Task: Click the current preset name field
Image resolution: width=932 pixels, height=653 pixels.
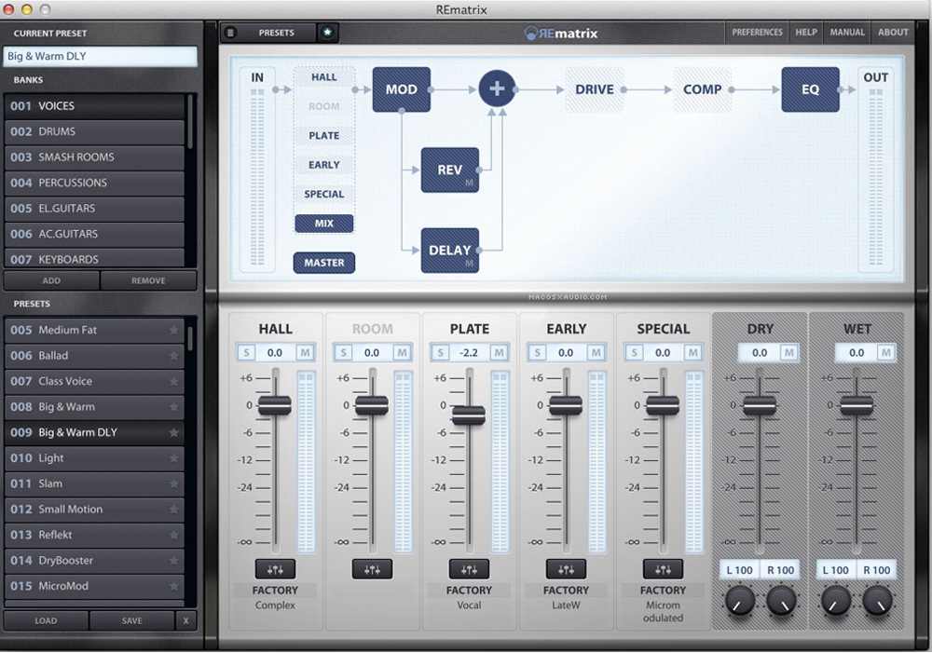Action: pyautogui.click(x=100, y=56)
